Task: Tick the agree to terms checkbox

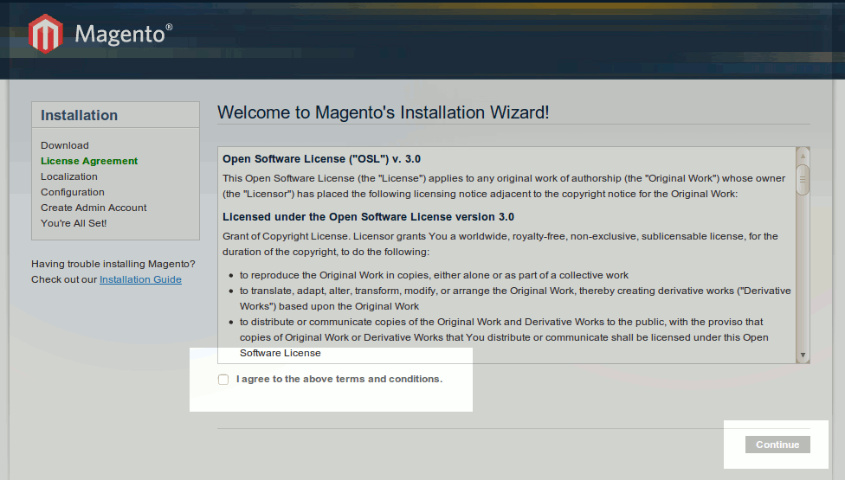Action: pos(224,380)
